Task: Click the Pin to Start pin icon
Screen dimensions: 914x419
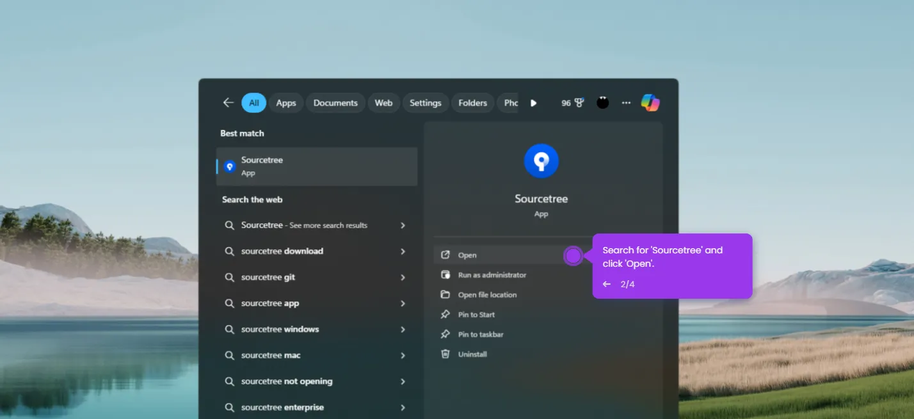Action: pos(445,315)
